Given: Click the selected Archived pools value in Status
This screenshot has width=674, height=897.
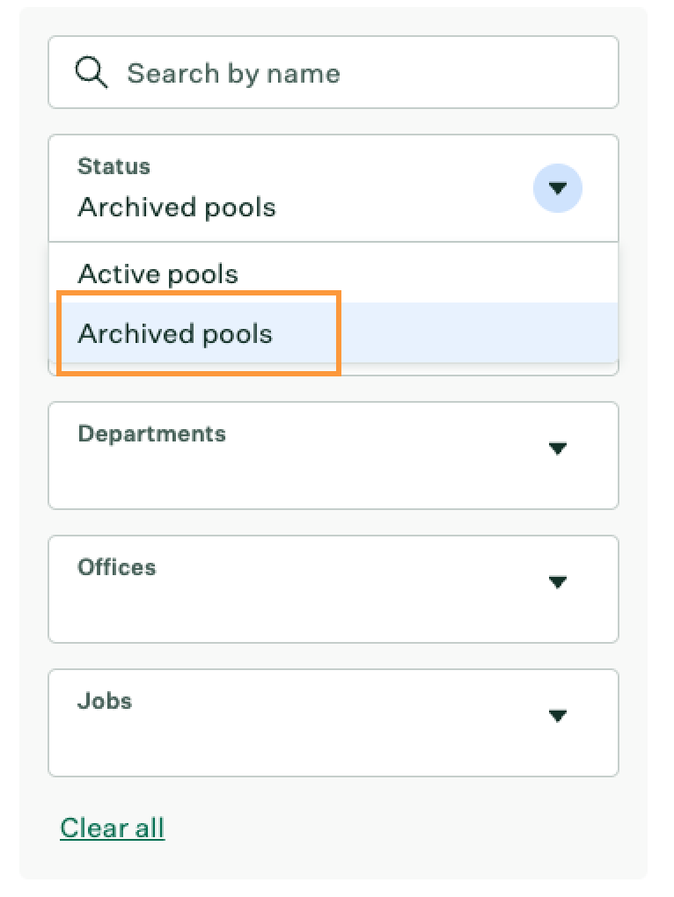Looking at the screenshot, I should [x=177, y=207].
